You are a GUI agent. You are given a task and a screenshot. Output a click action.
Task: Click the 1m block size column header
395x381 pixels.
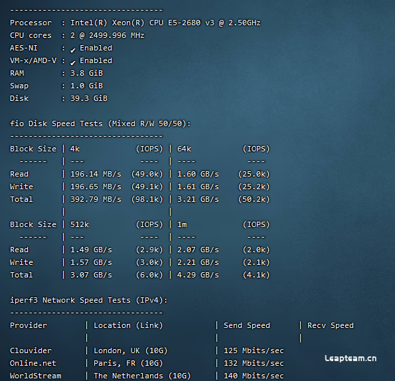pyautogui.click(x=182, y=224)
